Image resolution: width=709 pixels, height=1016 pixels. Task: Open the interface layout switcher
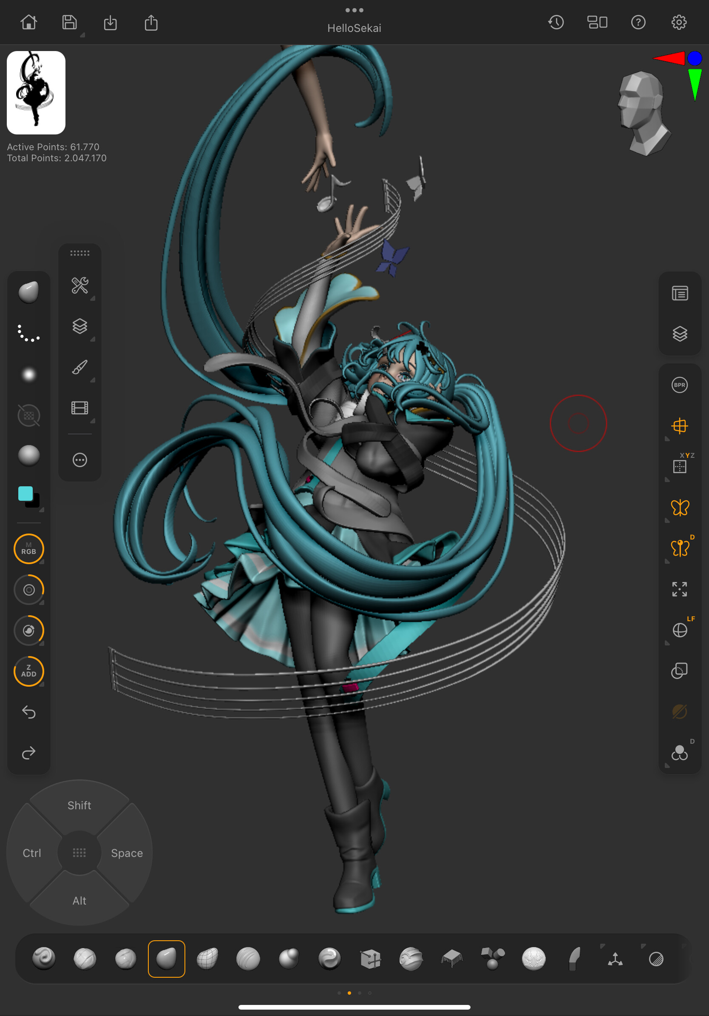[x=597, y=22]
